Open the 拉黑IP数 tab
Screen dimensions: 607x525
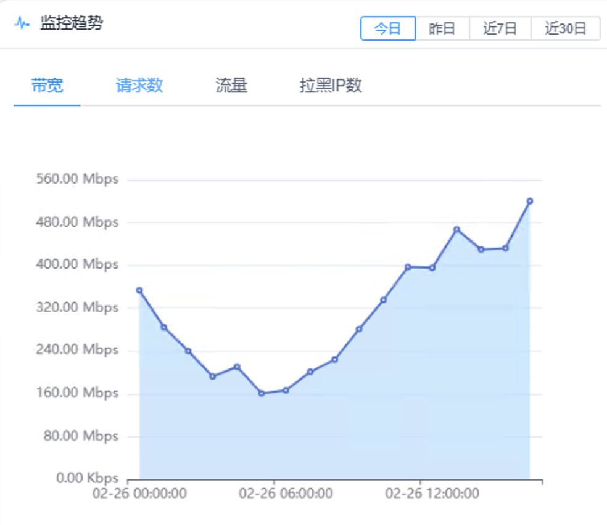(x=331, y=86)
